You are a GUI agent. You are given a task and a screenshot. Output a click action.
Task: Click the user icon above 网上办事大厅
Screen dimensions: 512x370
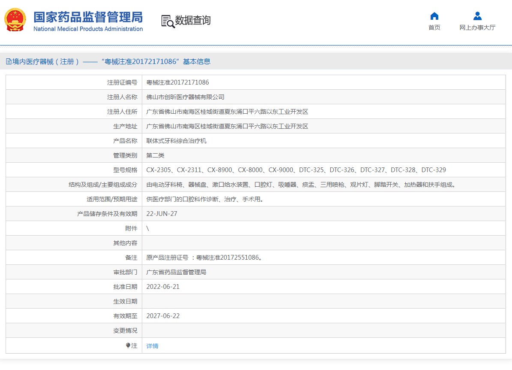click(477, 16)
